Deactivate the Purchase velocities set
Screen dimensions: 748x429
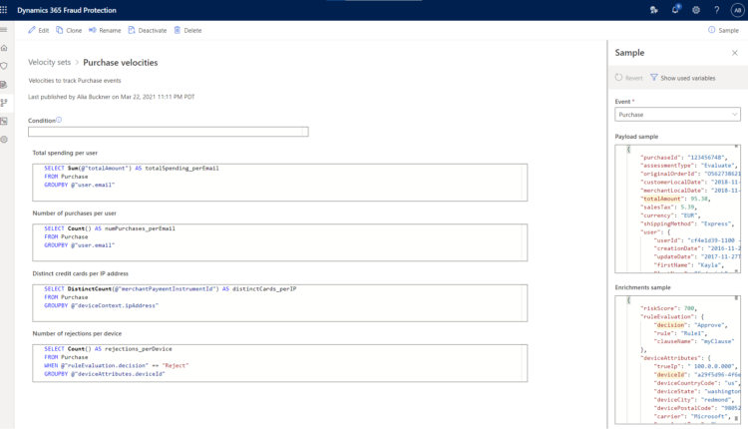click(147, 30)
